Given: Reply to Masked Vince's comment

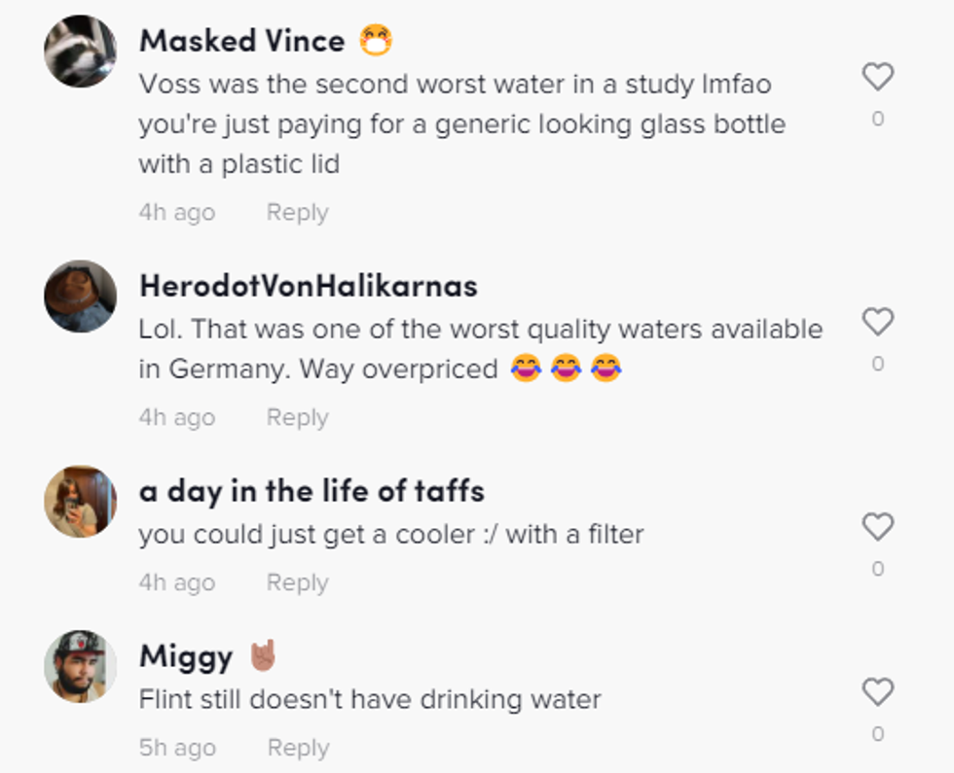Looking at the screenshot, I should click(x=297, y=213).
